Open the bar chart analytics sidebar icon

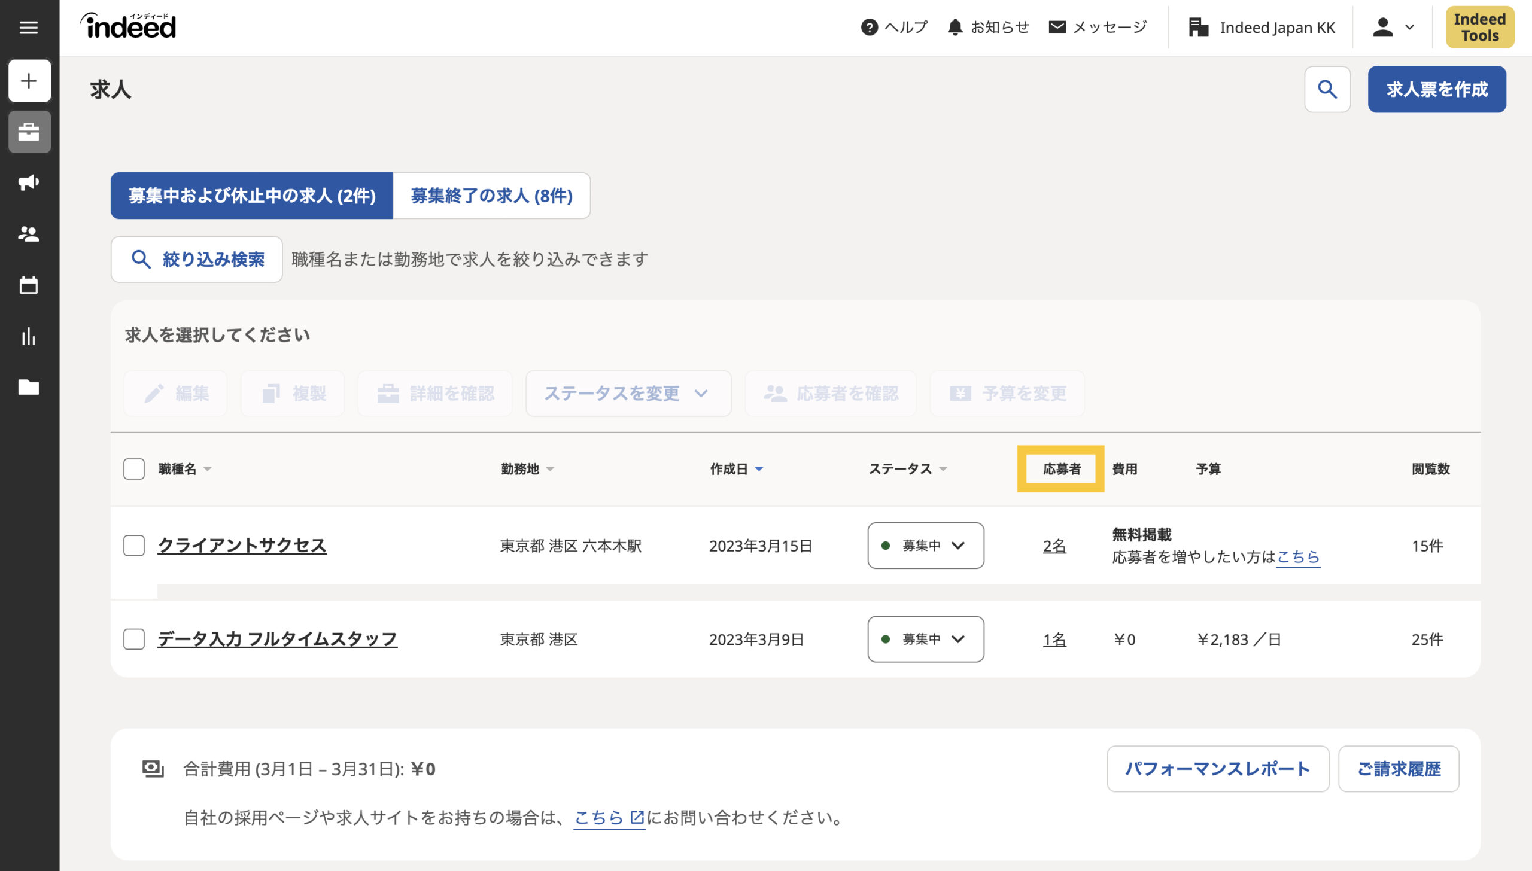point(29,337)
